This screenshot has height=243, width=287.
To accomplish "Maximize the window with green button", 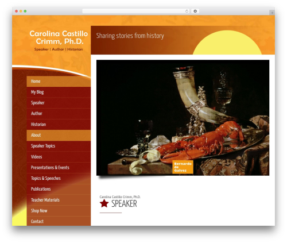I will coord(25,11).
